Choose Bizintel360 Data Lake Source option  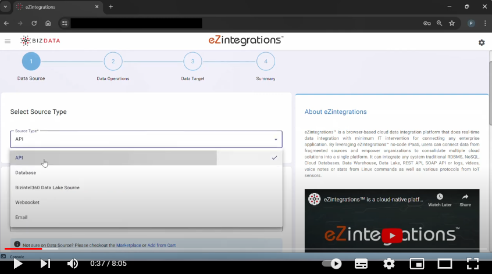coord(47,188)
